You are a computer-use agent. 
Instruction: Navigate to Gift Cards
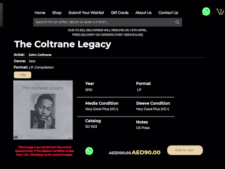click(120, 13)
